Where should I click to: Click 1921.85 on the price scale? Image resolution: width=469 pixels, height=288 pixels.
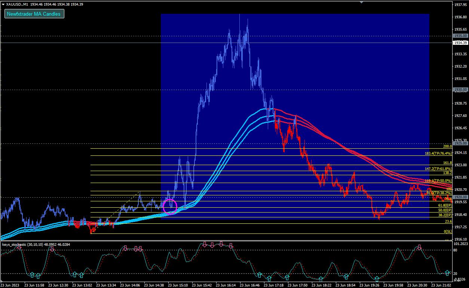(460, 177)
